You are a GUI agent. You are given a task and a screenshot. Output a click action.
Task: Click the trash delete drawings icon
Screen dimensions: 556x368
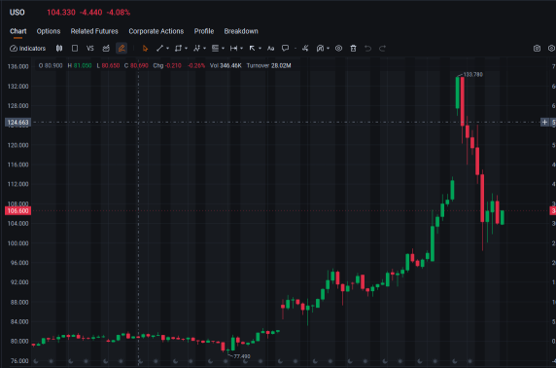[x=353, y=49]
